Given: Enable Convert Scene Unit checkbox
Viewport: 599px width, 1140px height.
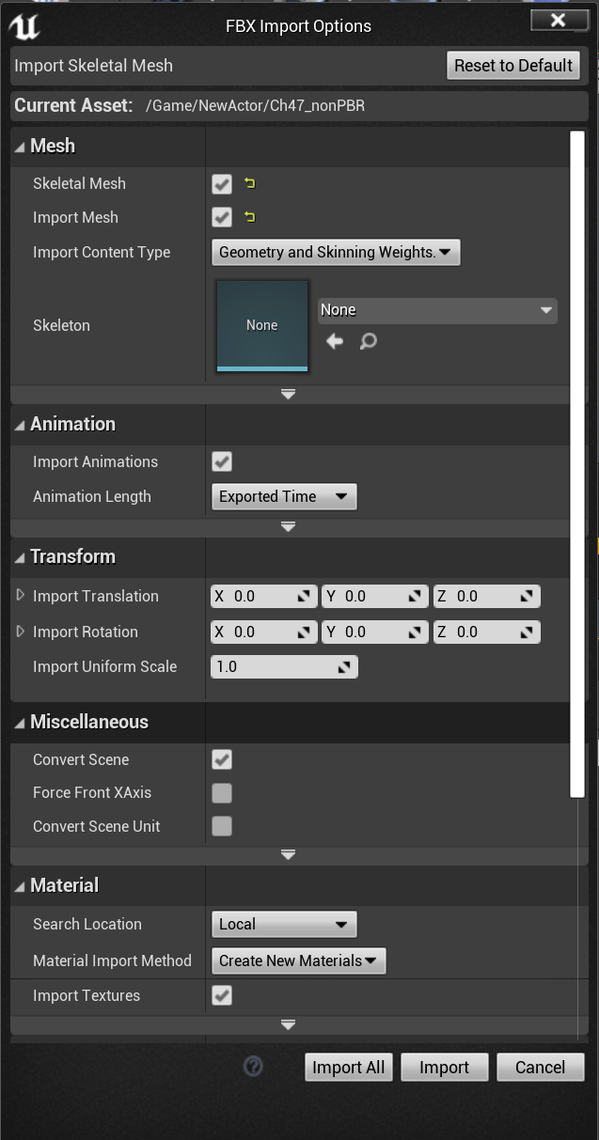Looking at the screenshot, I should (x=222, y=826).
